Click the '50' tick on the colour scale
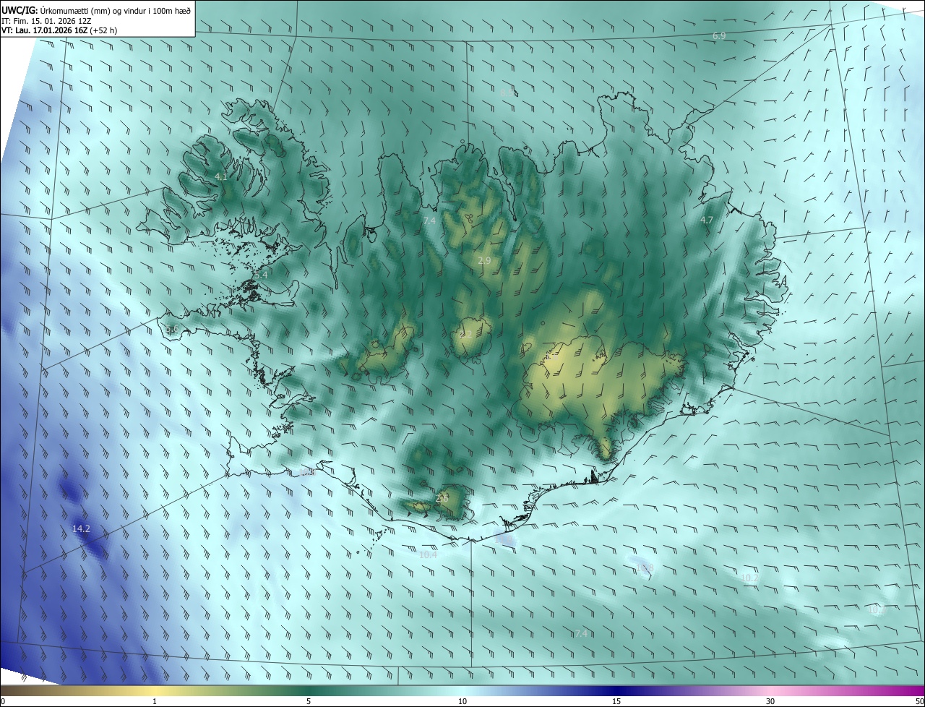 pyautogui.click(x=918, y=702)
